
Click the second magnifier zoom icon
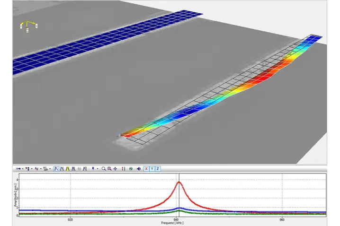(109, 169)
